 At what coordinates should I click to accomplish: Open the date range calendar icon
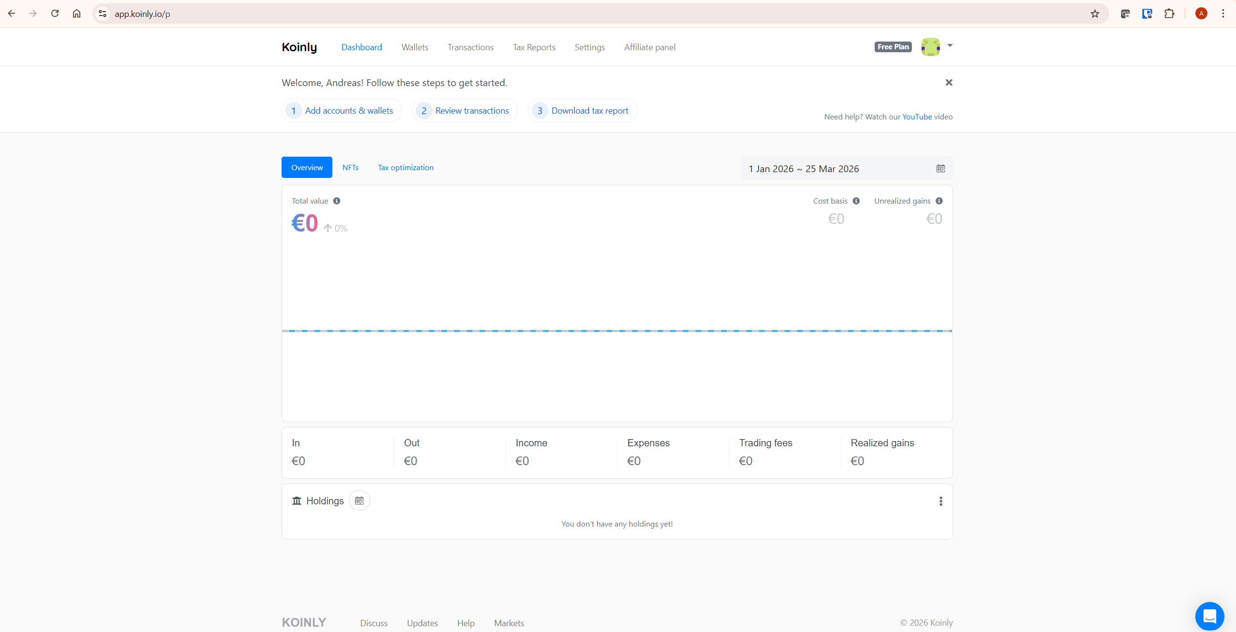tap(940, 168)
